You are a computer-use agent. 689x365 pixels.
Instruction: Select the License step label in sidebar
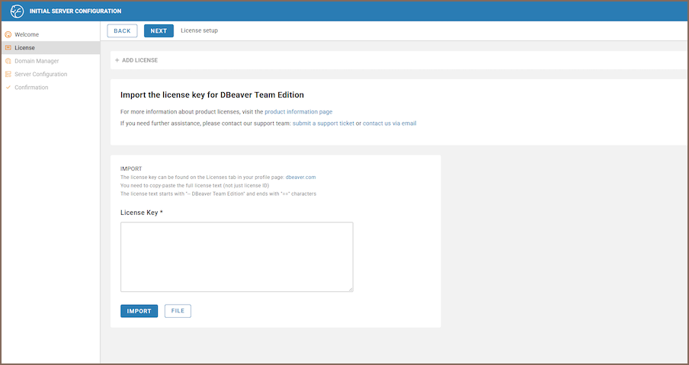click(24, 48)
